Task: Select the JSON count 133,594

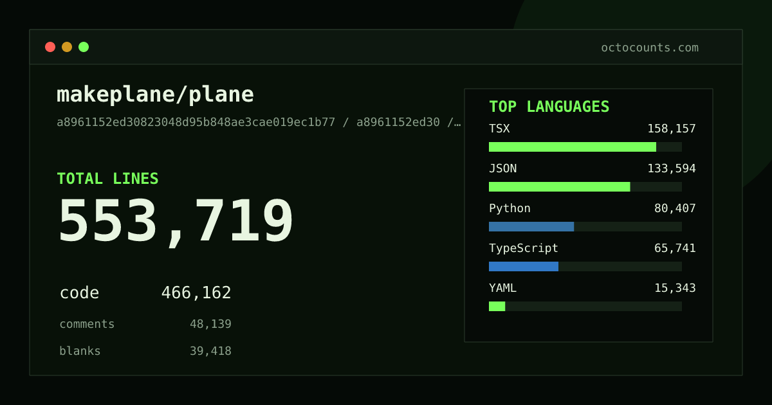Action: pyautogui.click(x=672, y=168)
